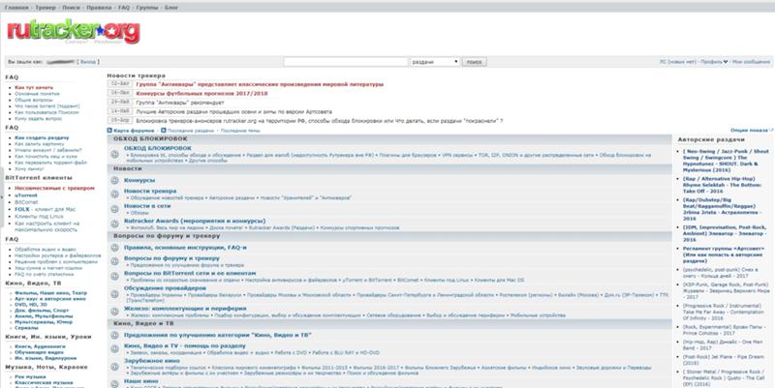775x388 pixels.
Task: Open Карта форумов link
Action: 134,131
